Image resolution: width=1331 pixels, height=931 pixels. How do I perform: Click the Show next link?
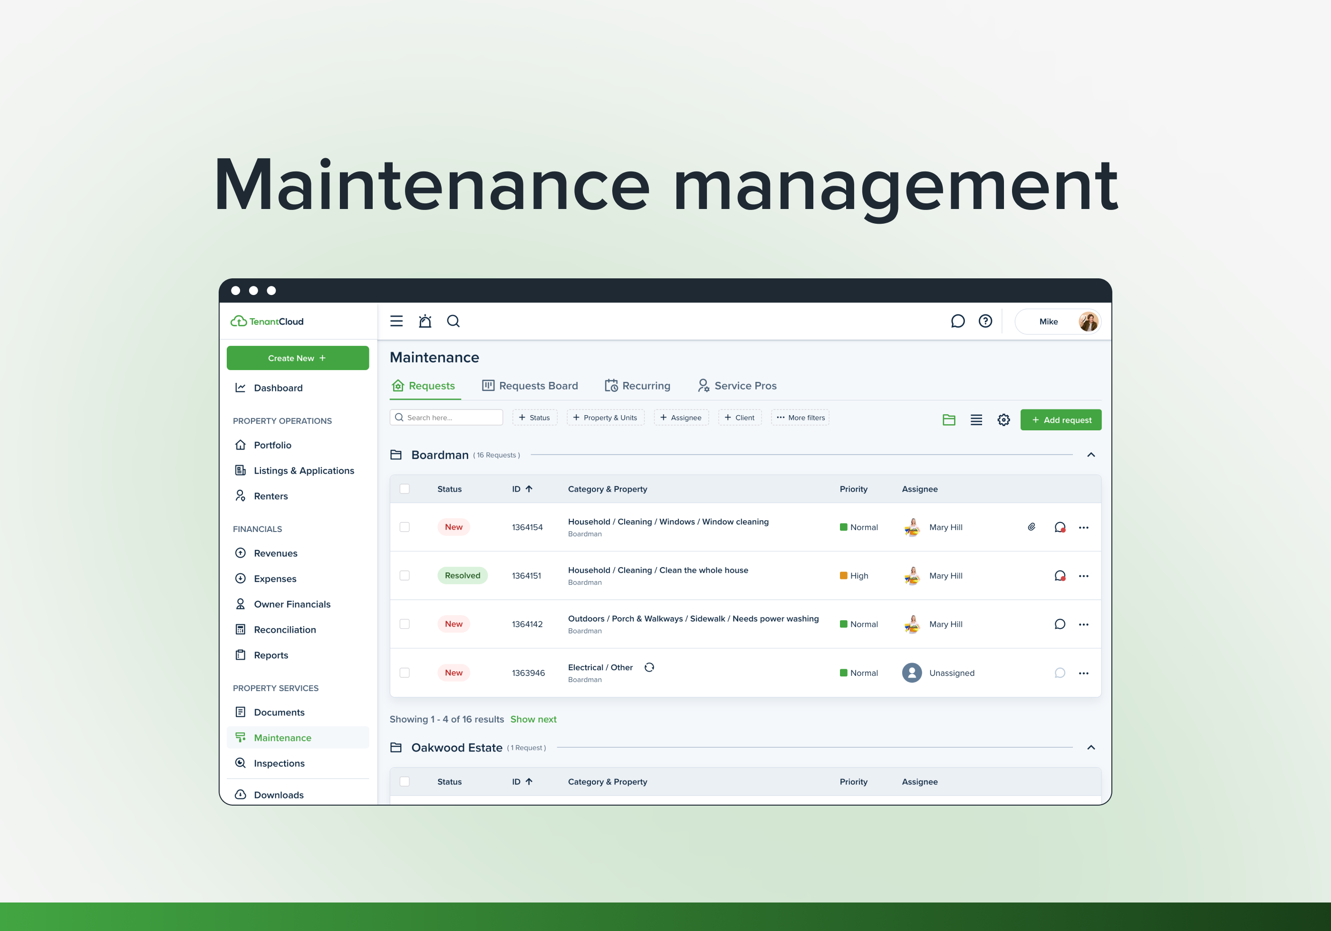click(533, 719)
